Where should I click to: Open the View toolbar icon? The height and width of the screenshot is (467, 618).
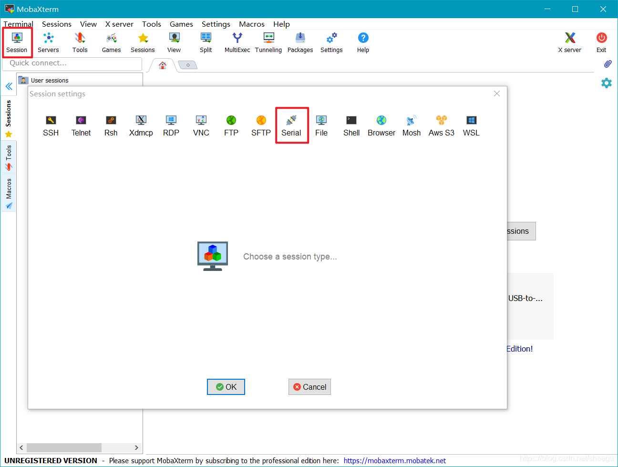click(x=174, y=42)
